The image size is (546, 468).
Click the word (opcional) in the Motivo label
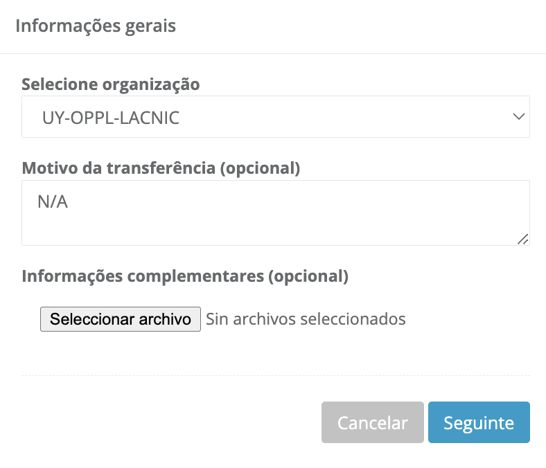259,168
